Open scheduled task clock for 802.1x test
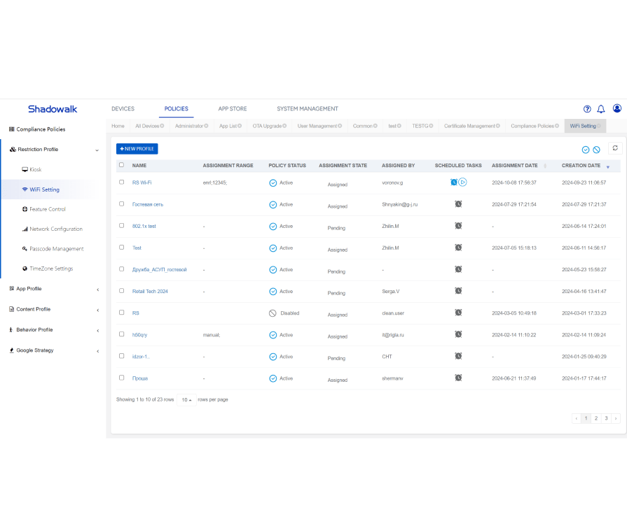Screen dimensions: 627x521 coord(458,226)
